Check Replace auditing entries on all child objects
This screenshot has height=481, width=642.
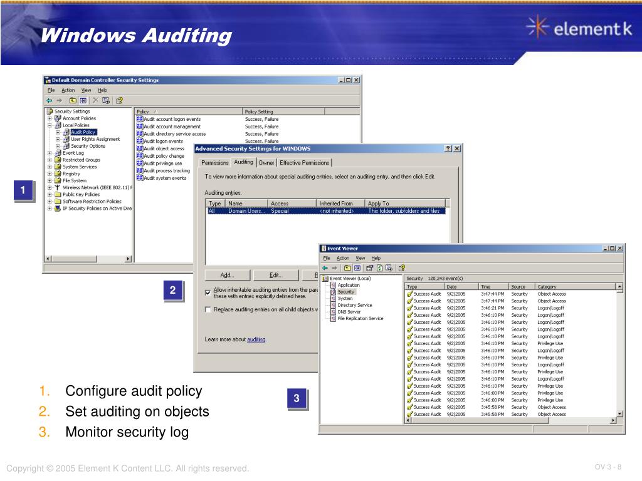[x=208, y=309]
